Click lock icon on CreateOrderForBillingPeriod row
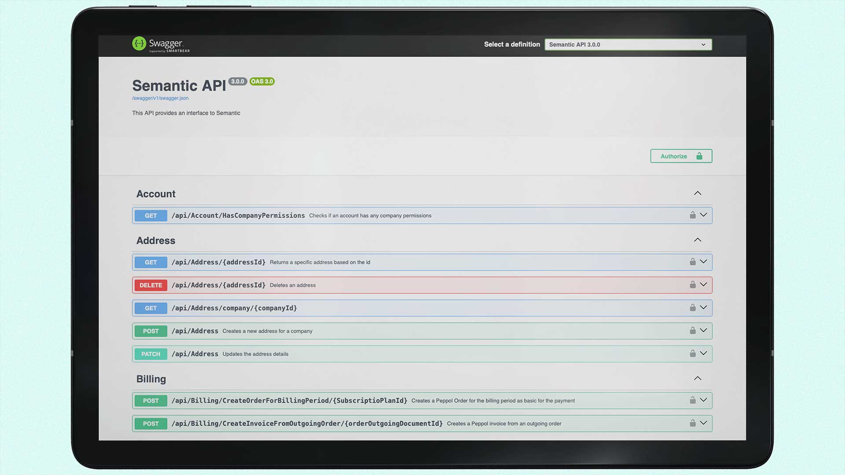The image size is (845, 475). pyautogui.click(x=692, y=400)
